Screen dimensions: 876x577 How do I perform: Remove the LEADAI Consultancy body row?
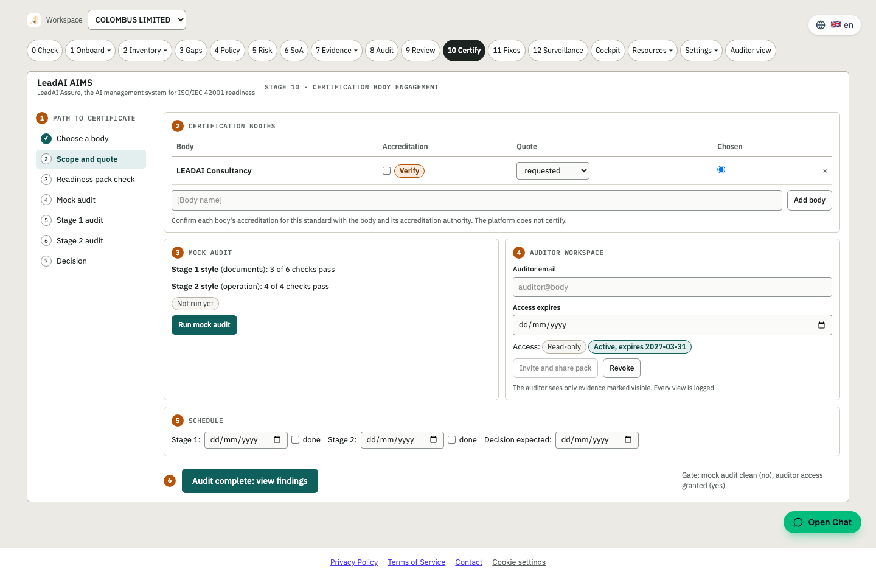pos(825,171)
